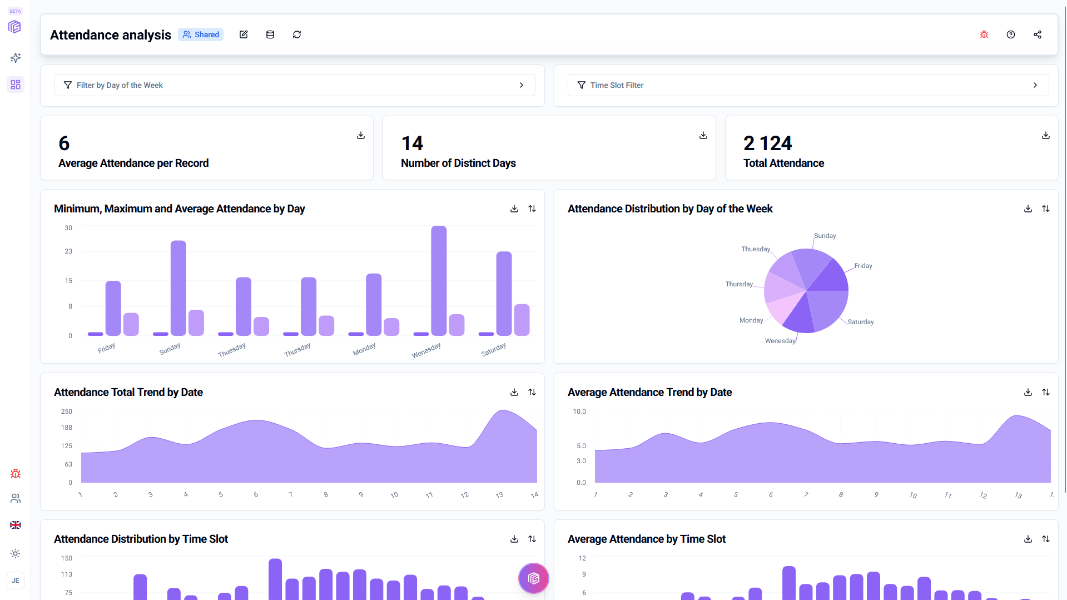Open the edit dashboard pencil icon
The height and width of the screenshot is (600, 1067).
tap(243, 34)
